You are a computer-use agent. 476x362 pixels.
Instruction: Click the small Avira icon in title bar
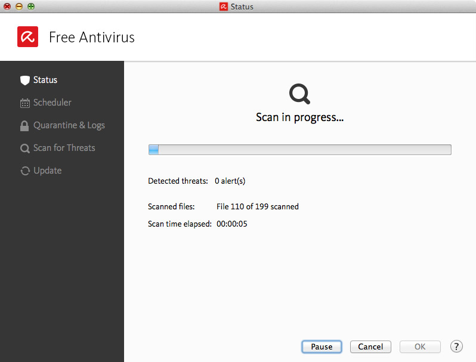(x=224, y=7)
